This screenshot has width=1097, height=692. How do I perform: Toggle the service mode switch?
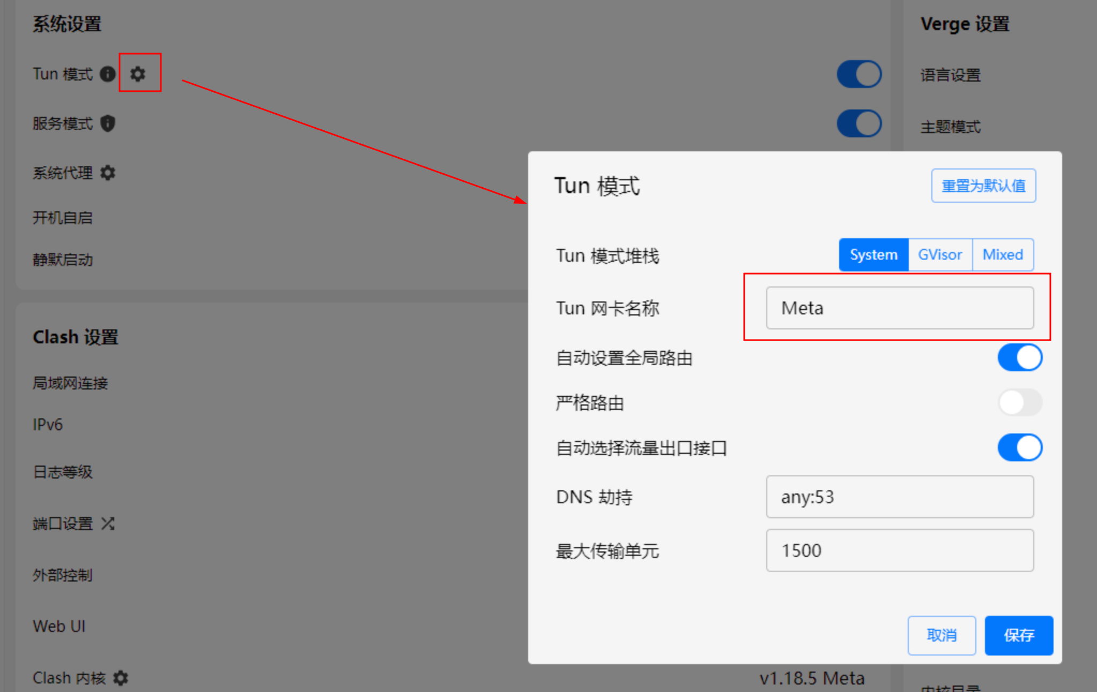pos(859,123)
